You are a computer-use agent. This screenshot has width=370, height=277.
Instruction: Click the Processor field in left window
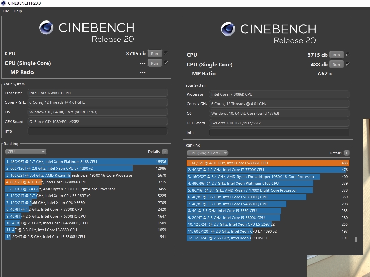tap(98, 93)
